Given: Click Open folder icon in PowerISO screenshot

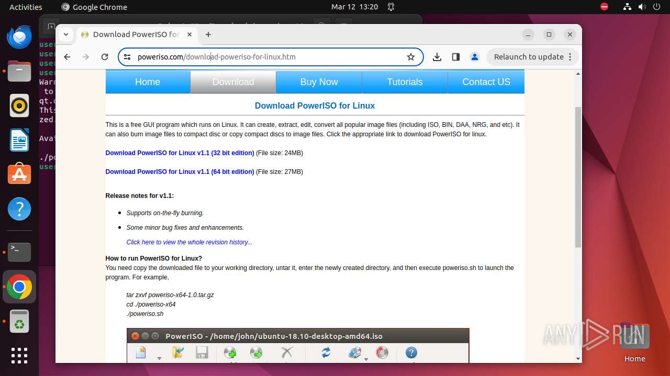Looking at the screenshot, I should click(178, 353).
